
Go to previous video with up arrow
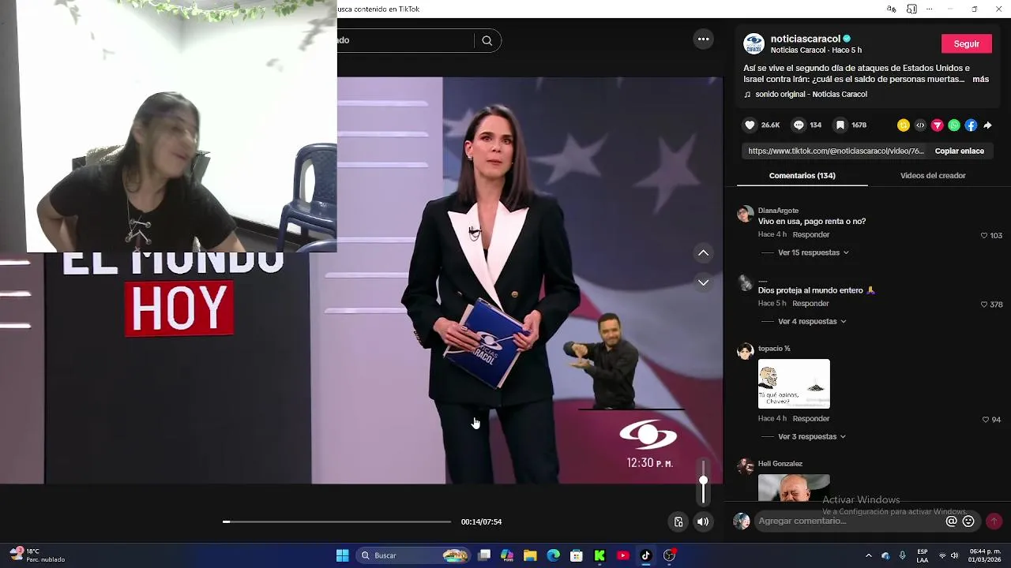coord(703,252)
